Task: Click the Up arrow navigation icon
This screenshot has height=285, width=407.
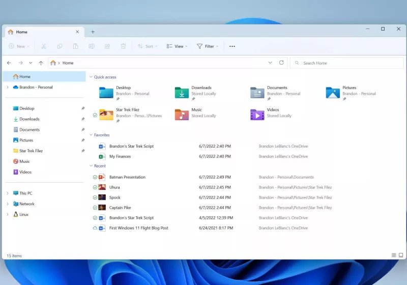Action: point(41,63)
